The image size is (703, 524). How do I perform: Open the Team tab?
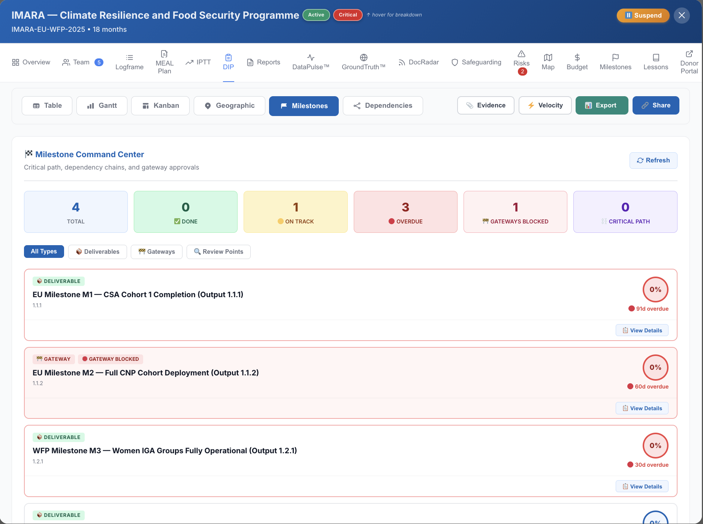pyautogui.click(x=82, y=62)
